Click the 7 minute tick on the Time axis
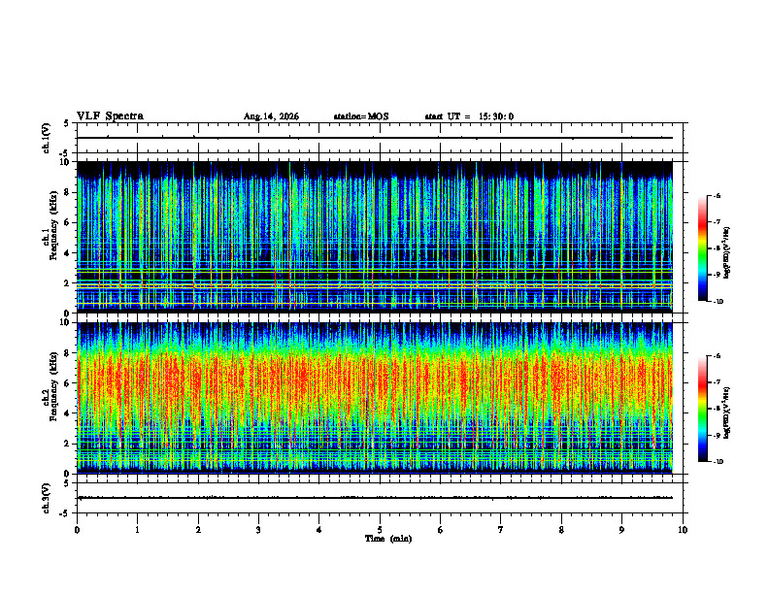The image size is (769, 594). (x=501, y=530)
